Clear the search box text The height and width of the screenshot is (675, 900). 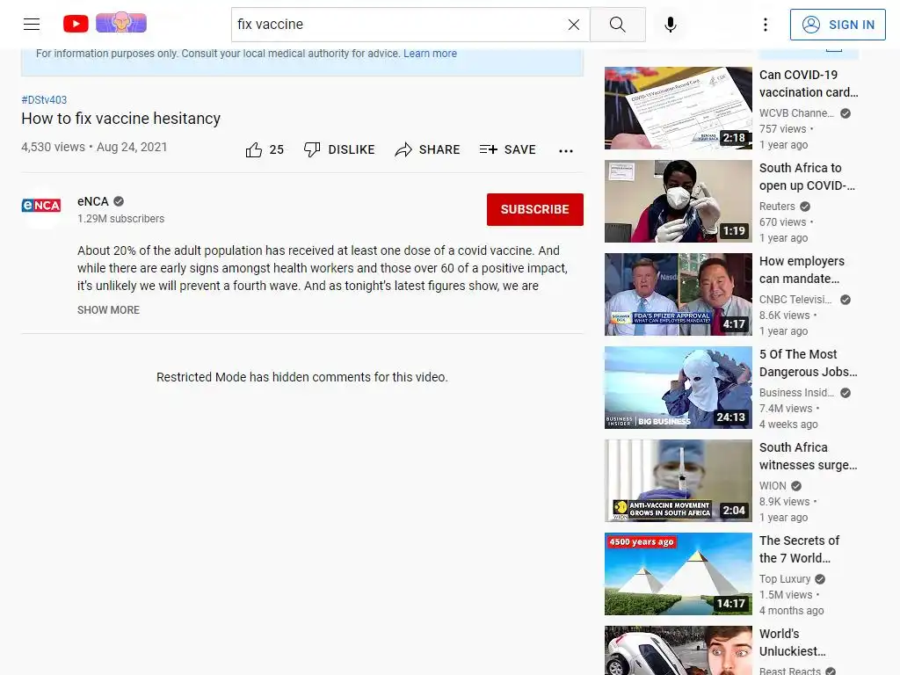pos(573,24)
